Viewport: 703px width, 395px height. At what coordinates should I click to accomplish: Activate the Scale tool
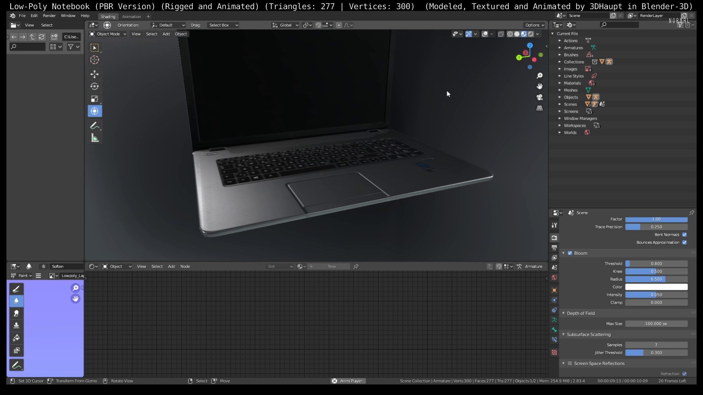click(x=94, y=99)
